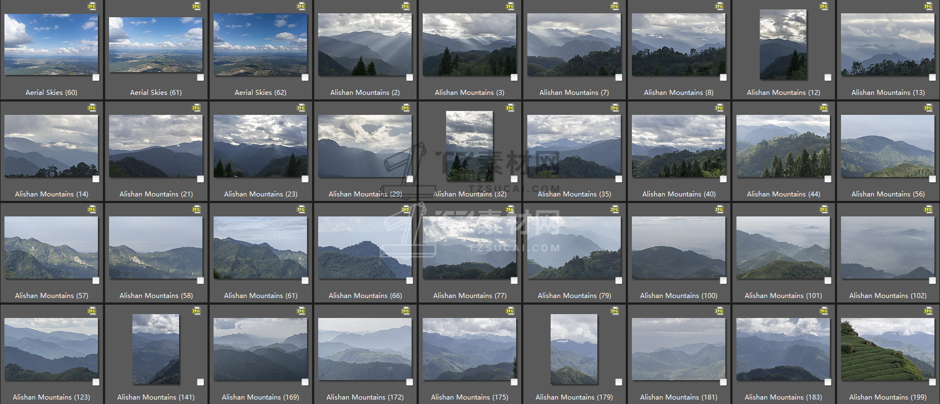Click the file name "Aerial Skies (60)"
This screenshot has width=940, height=404.
tap(51, 93)
